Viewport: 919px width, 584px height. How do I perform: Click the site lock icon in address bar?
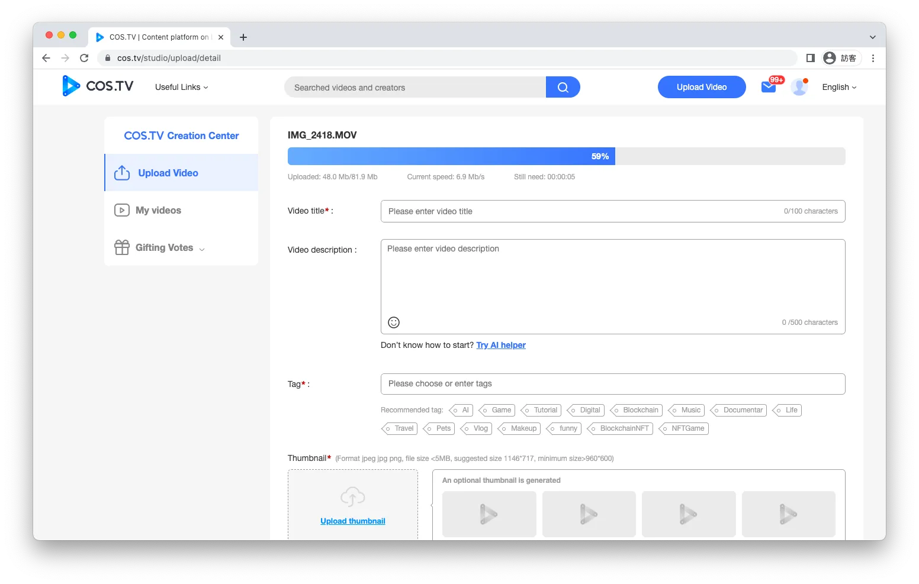108,58
